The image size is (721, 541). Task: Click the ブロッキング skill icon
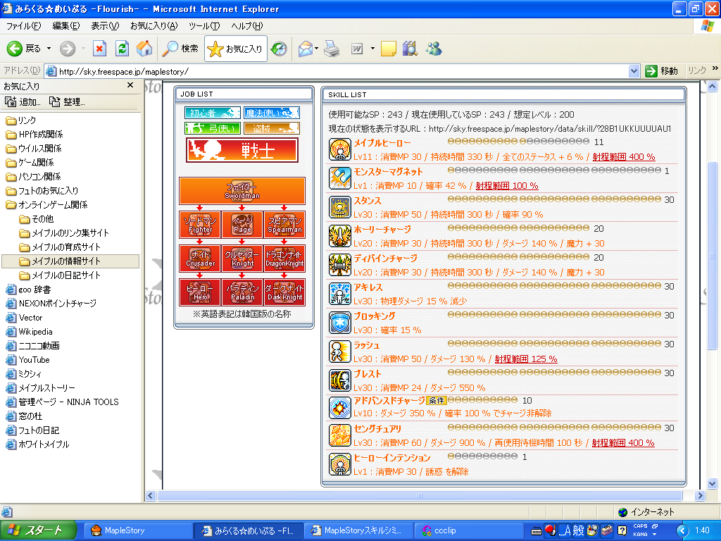[340, 323]
